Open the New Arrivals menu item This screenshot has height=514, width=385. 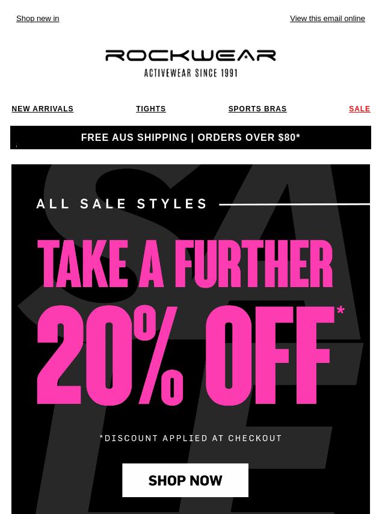point(43,109)
